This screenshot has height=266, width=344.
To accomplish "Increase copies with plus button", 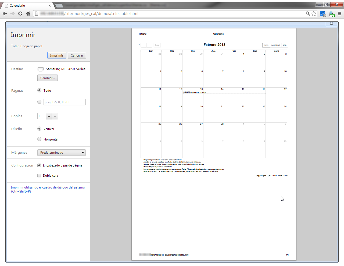I will coord(49,116).
